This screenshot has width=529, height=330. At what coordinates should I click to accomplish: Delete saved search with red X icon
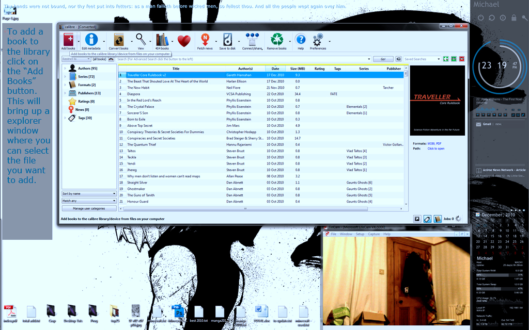(462, 59)
